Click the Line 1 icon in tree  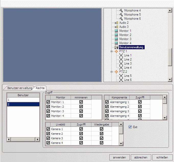click(121, 55)
